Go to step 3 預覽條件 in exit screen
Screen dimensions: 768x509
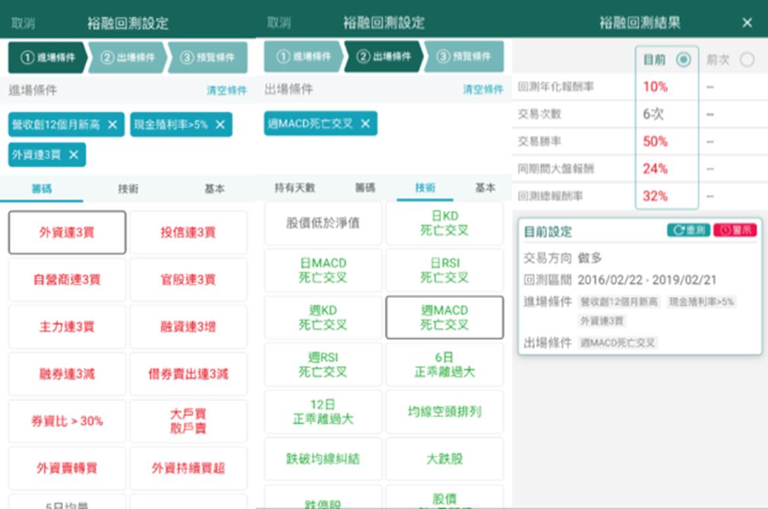click(x=464, y=56)
